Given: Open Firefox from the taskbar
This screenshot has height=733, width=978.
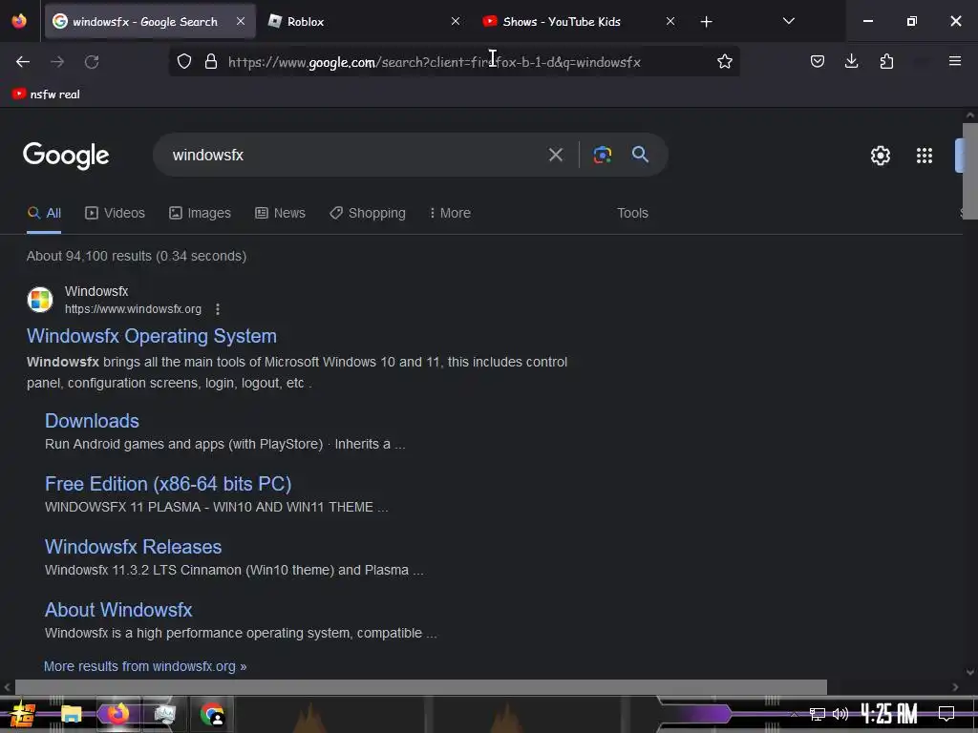Looking at the screenshot, I should tap(117, 714).
